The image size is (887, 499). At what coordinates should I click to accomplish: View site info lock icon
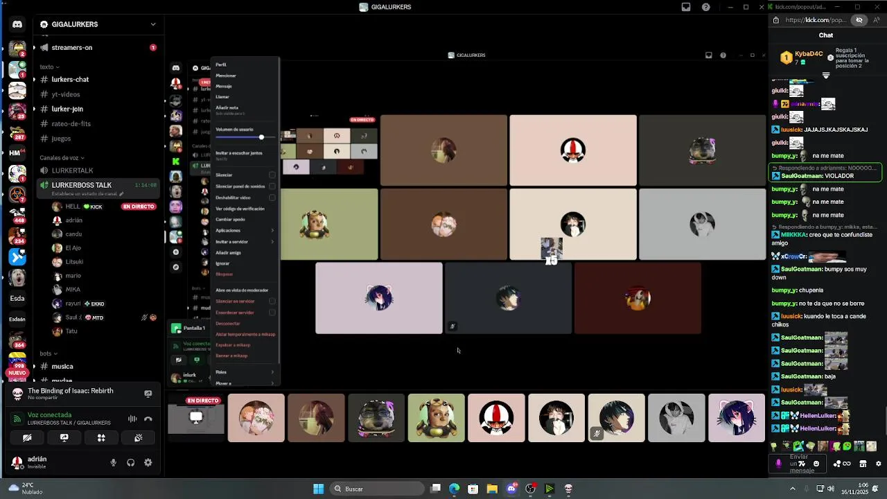coord(776,20)
